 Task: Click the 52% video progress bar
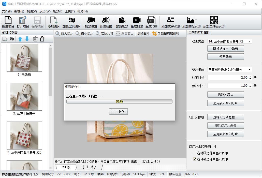tap(119, 101)
